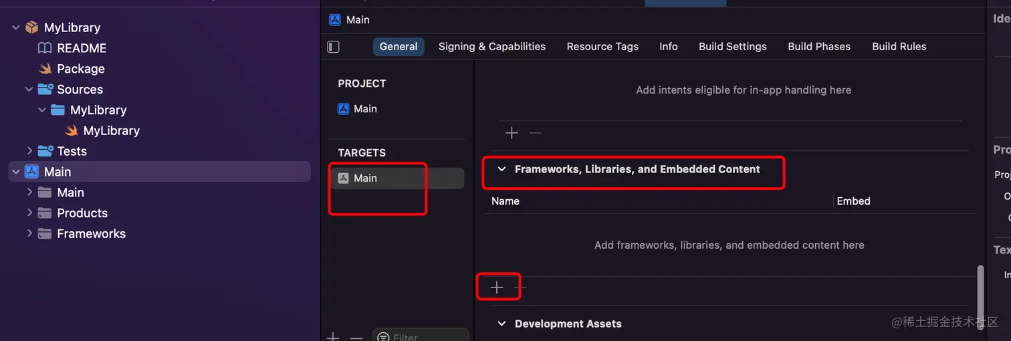Expand the Main group folder
Viewport: 1011px width, 341px height.
(29, 193)
